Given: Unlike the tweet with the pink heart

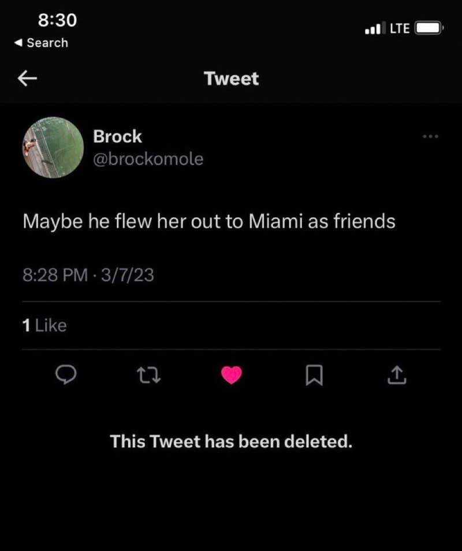Looking at the screenshot, I should 232,376.
